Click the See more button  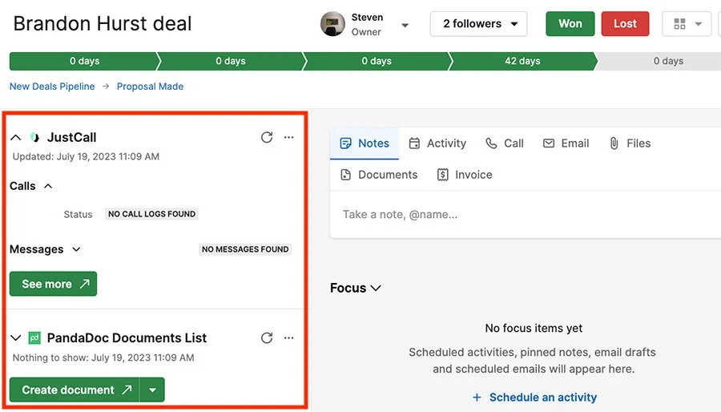point(54,284)
